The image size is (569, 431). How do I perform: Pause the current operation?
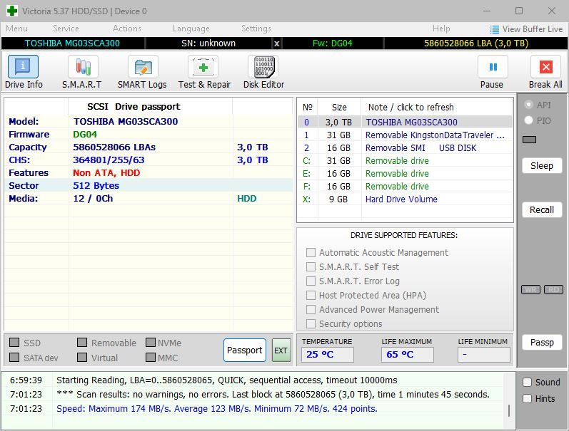(x=492, y=72)
